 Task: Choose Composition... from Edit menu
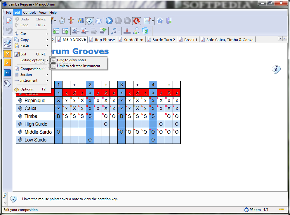pyautogui.click(x=32, y=69)
